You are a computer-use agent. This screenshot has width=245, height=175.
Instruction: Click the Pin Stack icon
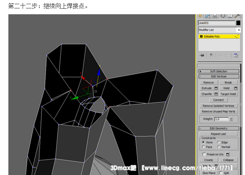(202, 55)
